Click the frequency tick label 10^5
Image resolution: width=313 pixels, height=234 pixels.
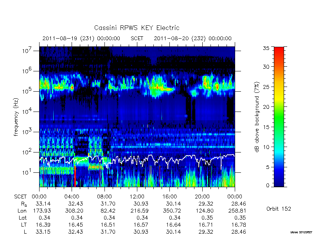26,91
